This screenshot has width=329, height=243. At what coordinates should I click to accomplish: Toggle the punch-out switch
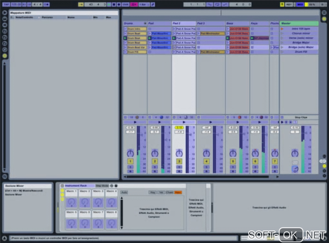[225, 5]
